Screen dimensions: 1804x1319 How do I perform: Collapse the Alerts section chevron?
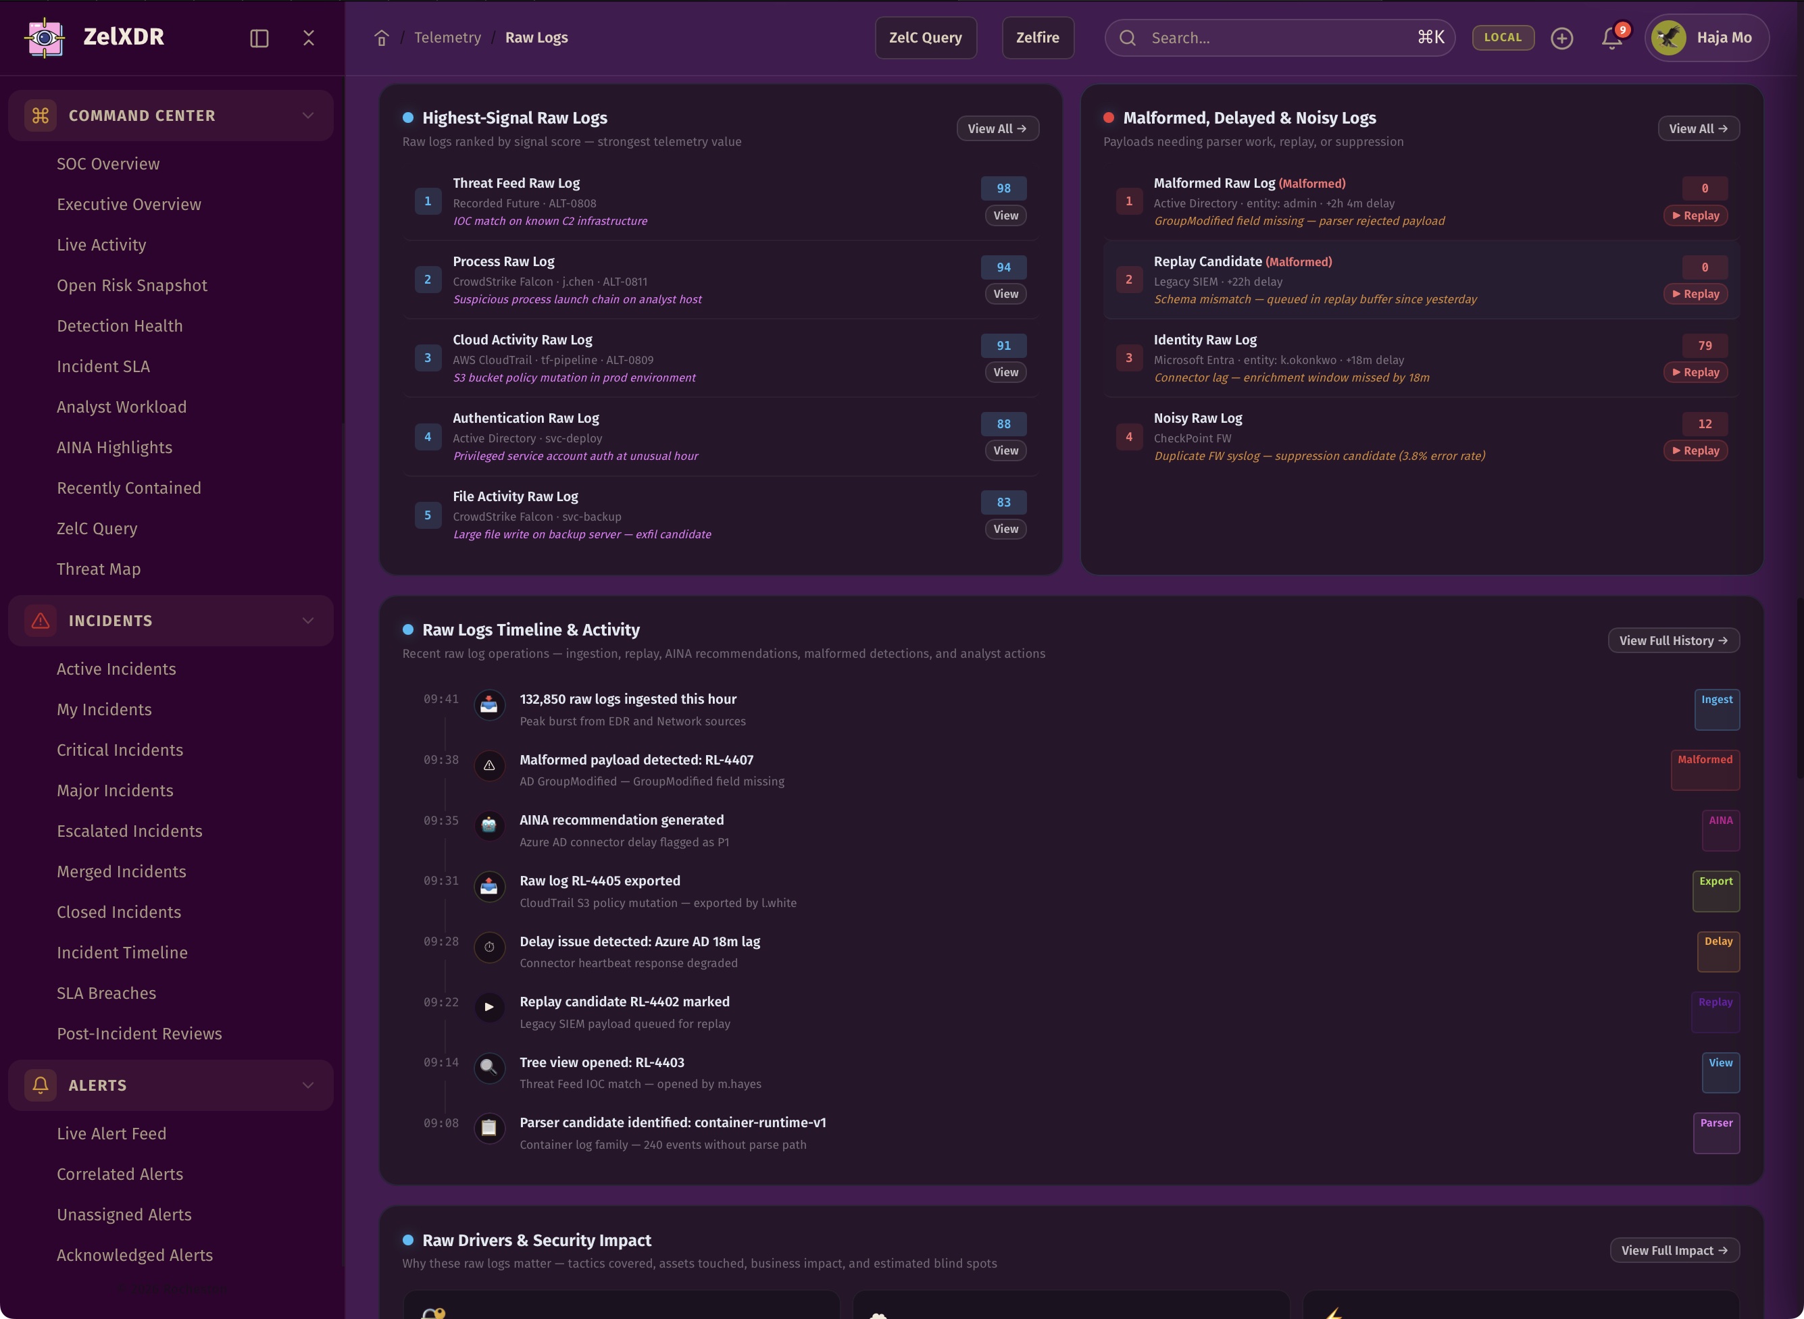308,1085
